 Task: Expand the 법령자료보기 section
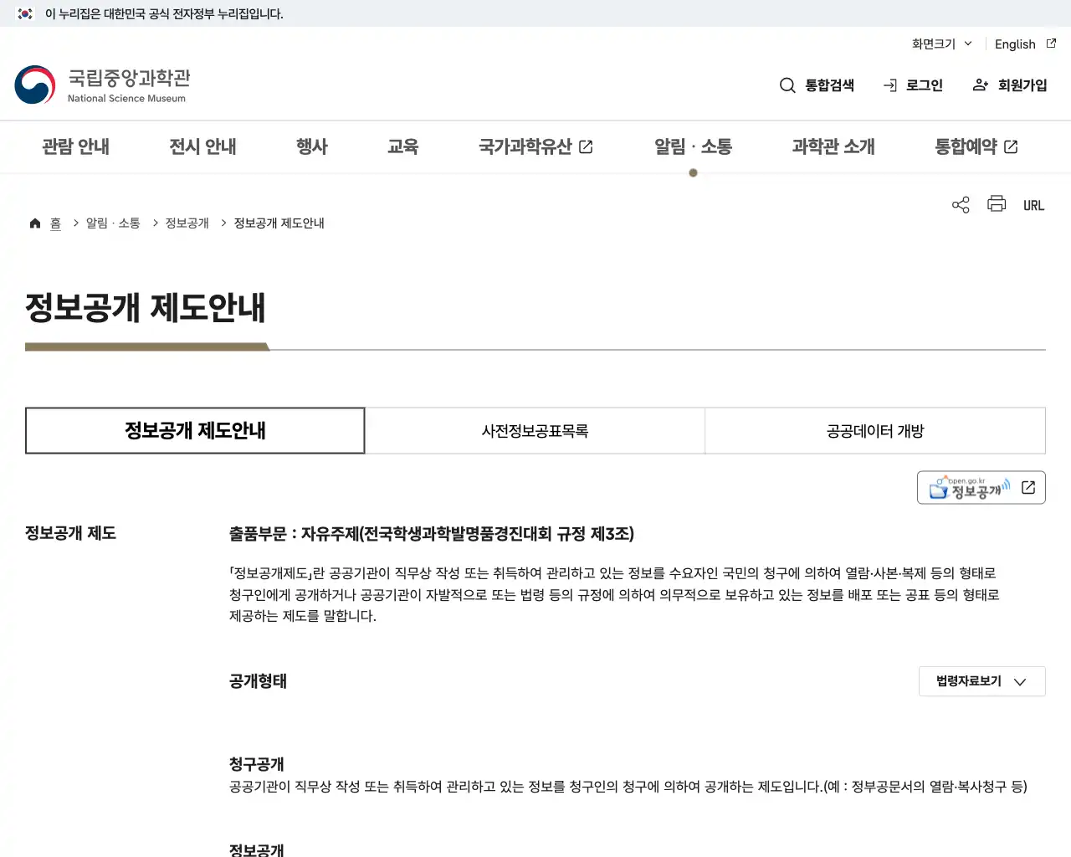(x=981, y=681)
